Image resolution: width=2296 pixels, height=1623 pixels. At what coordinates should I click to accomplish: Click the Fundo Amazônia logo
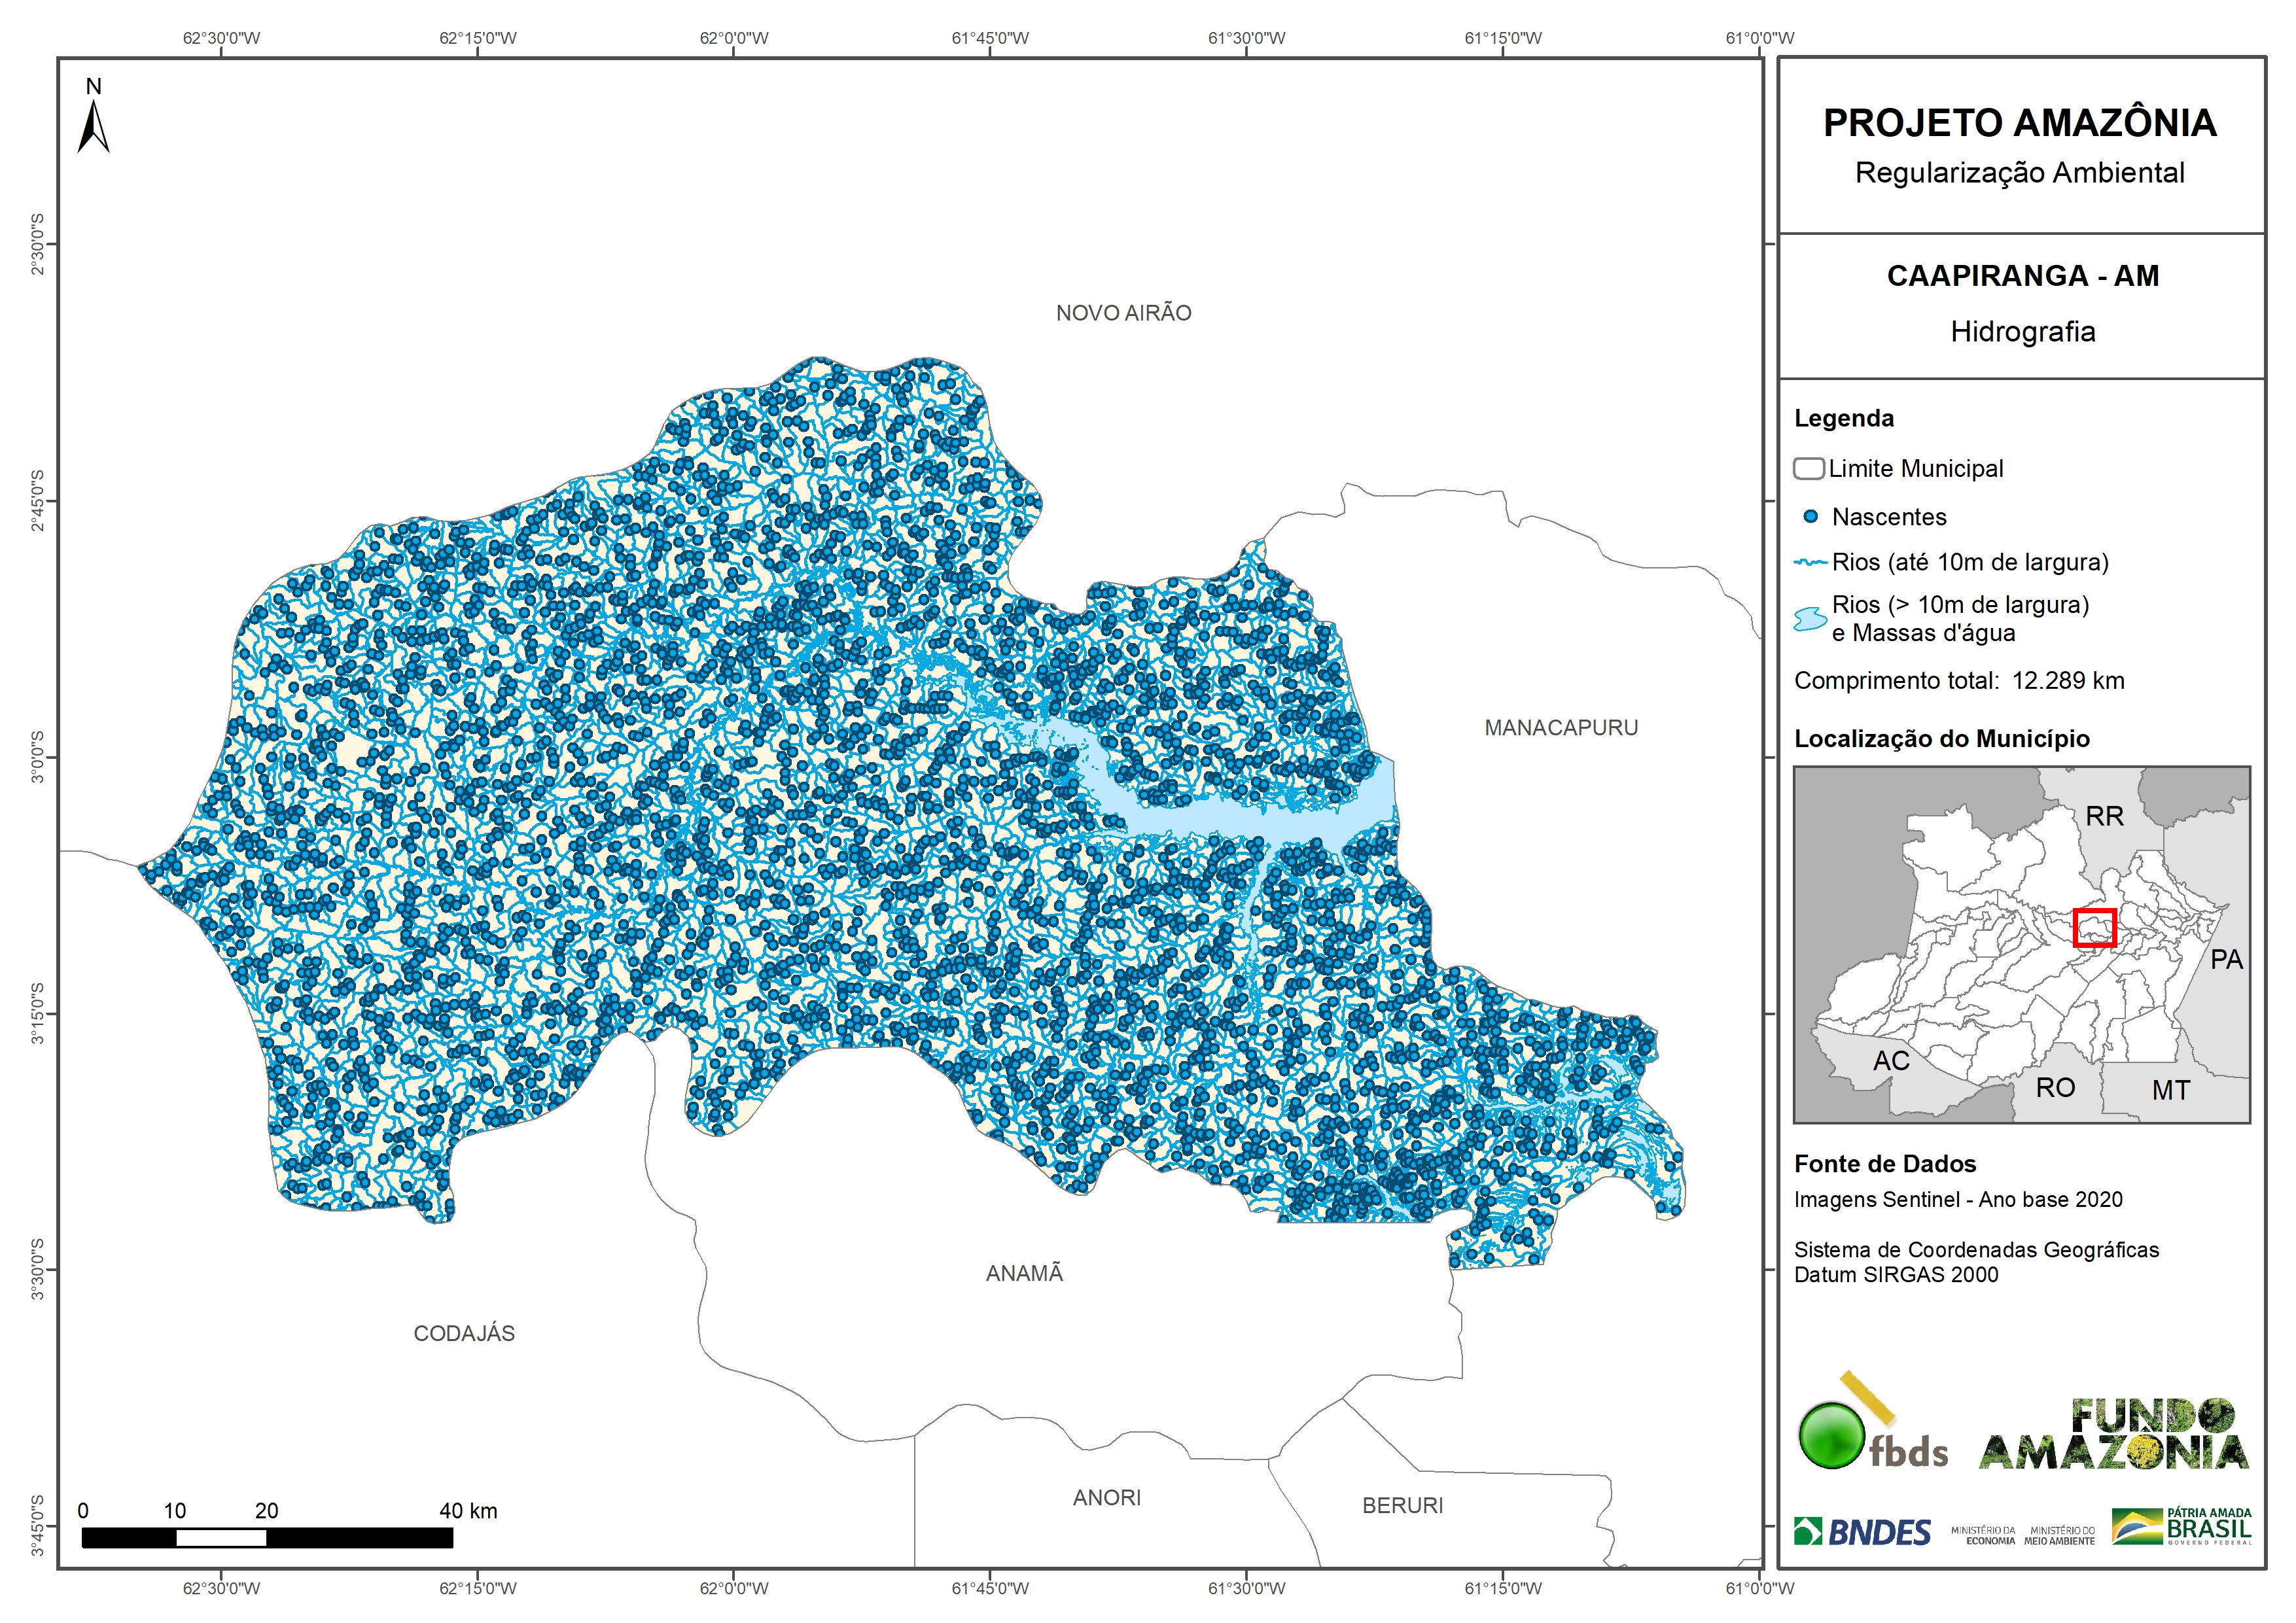(2114, 1436)
